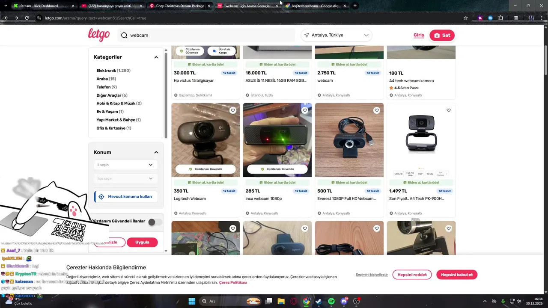Viewport: 548px width, 308px height.
Task: Click Task View icon on taskbar
Action: tap(269, 301)
